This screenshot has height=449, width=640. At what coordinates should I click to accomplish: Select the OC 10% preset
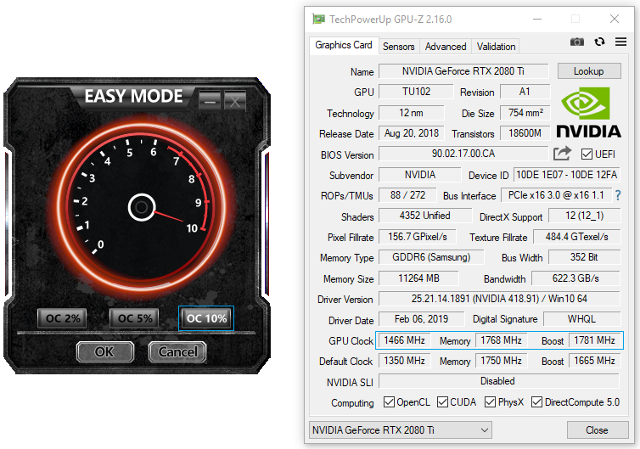206,318
